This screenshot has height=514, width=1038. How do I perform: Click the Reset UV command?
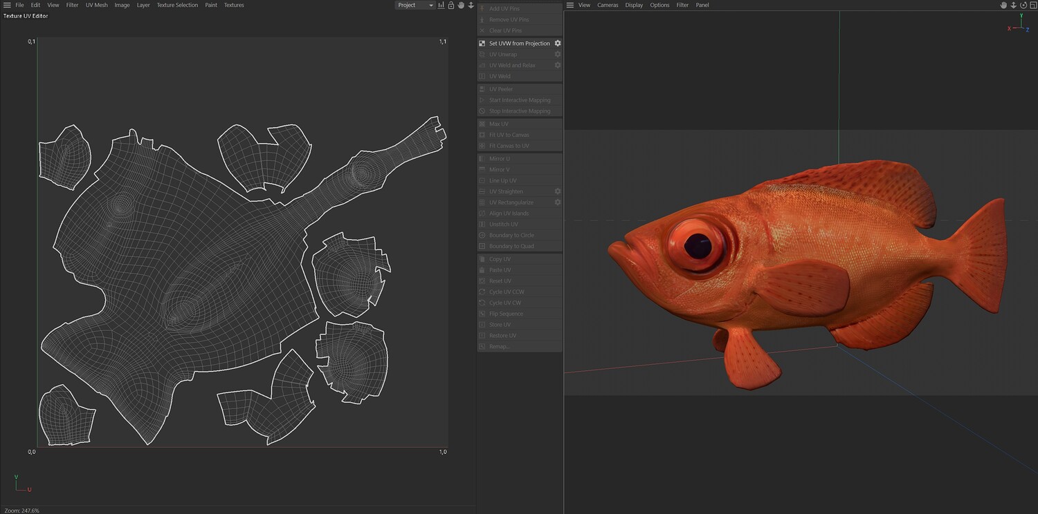520,281
